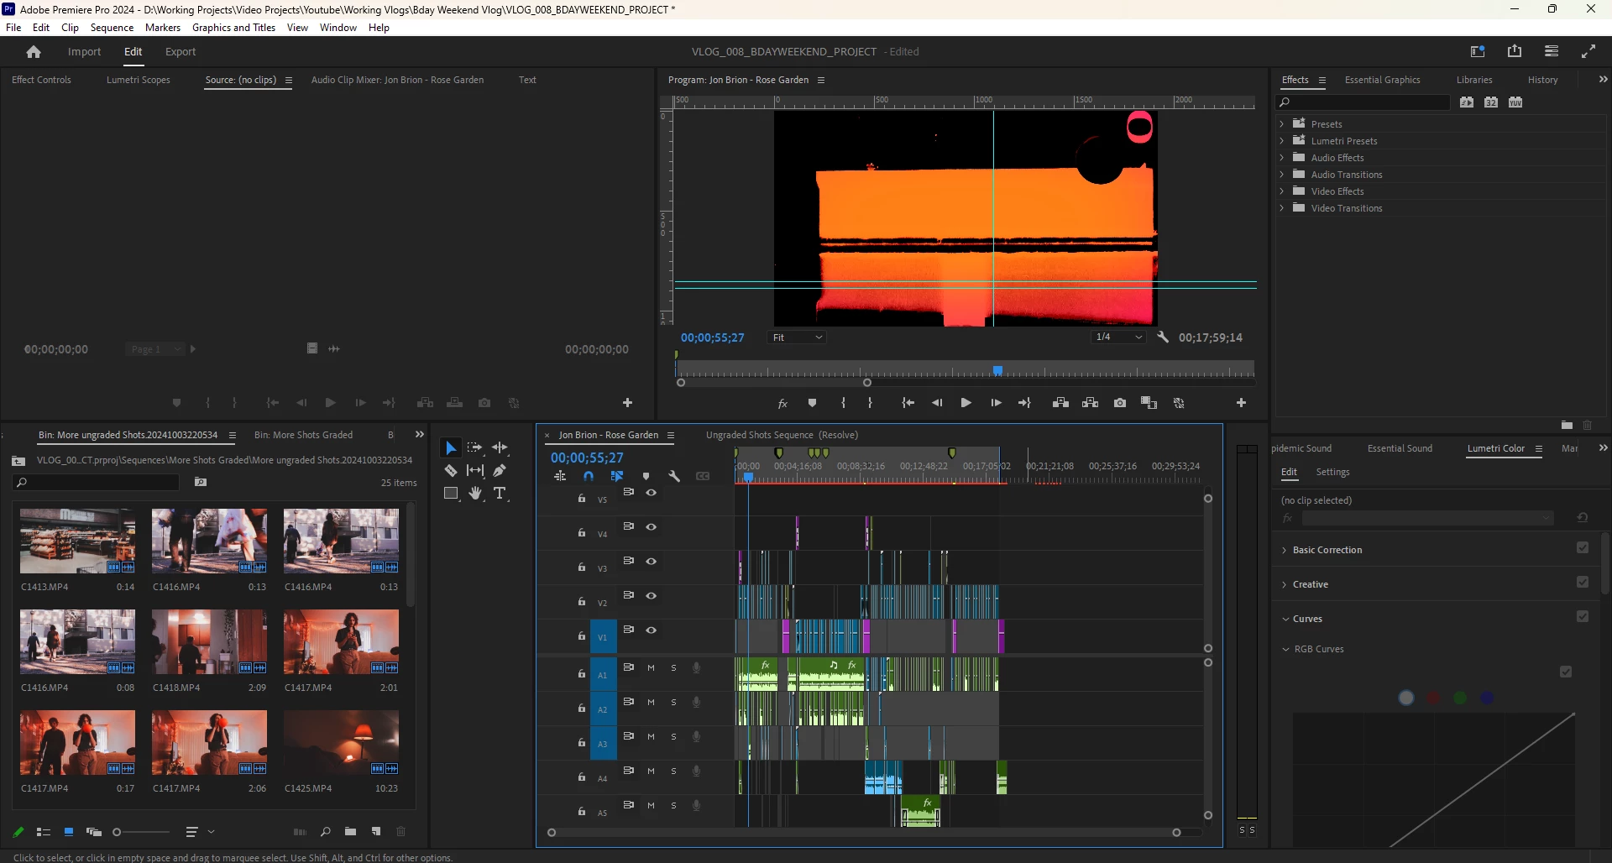
Task: Select the Slip tool
Action: [475, 471]
